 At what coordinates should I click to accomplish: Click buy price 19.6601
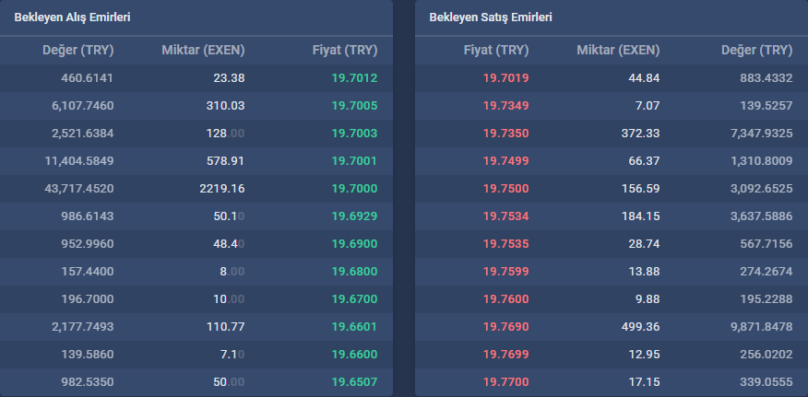[354, 327]
